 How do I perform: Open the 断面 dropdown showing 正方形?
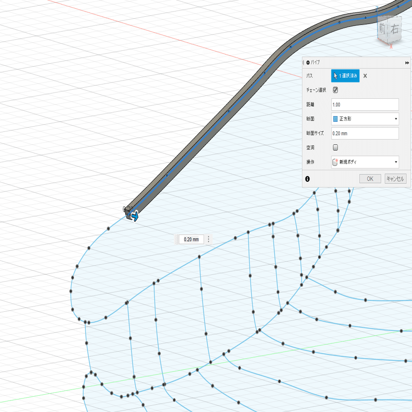365,119
